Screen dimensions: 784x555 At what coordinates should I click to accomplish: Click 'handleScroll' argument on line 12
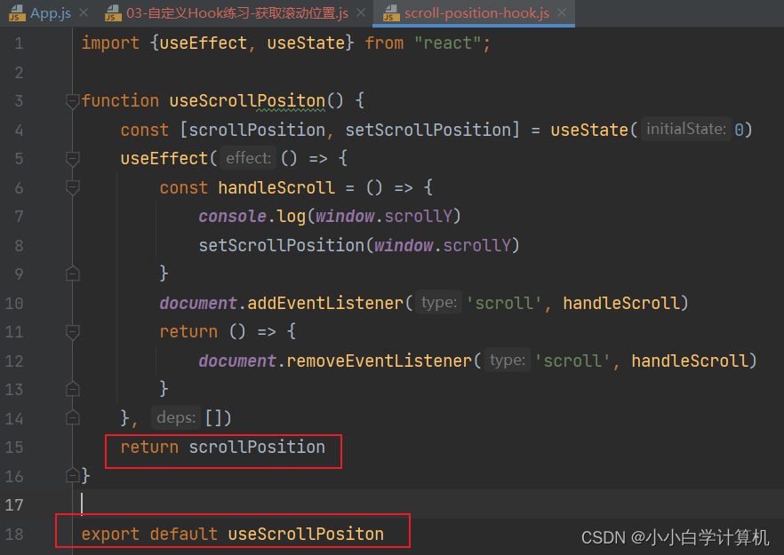click(x=690, y=361)
